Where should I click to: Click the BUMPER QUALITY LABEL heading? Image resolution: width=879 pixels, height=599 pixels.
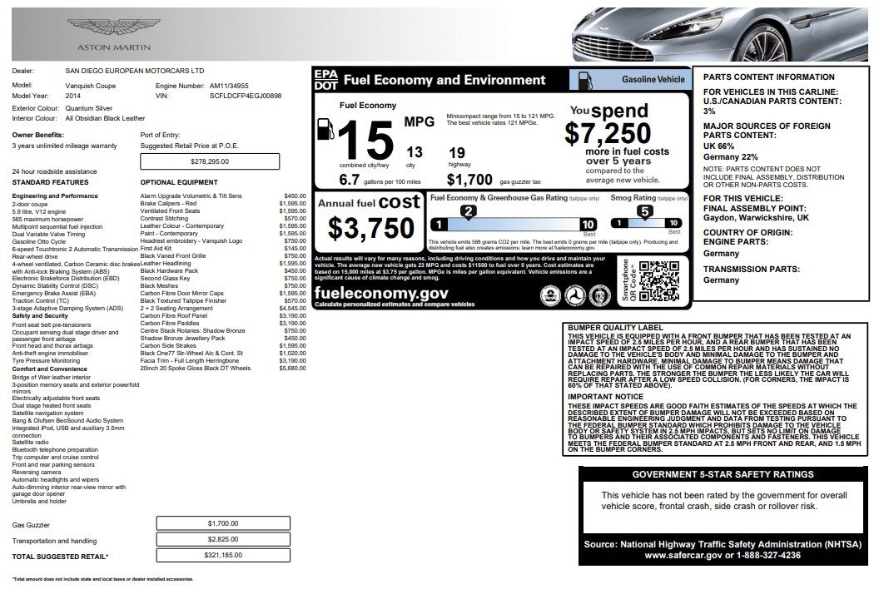615,328
